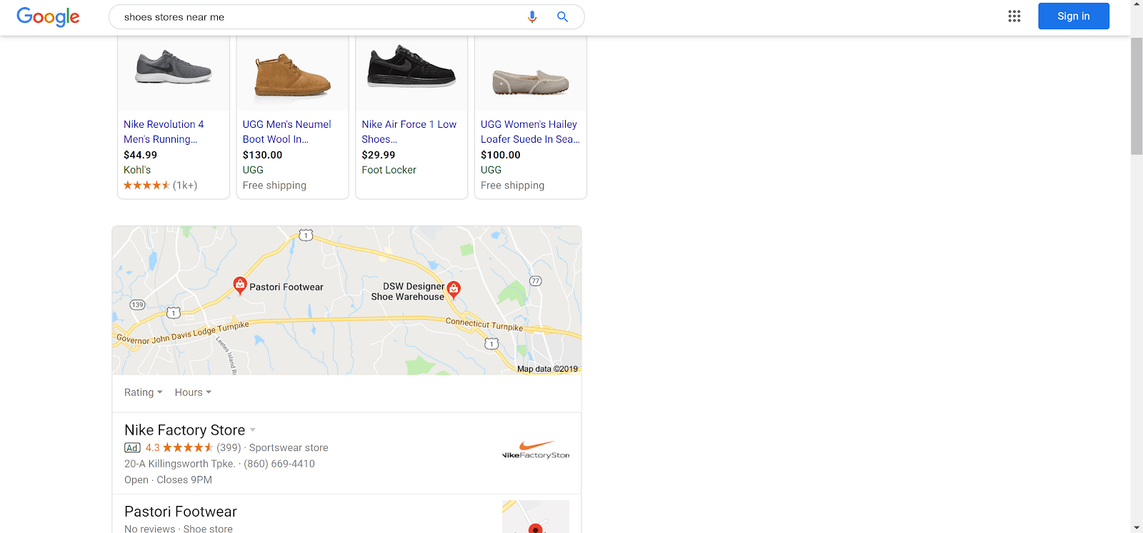Click the Nike Factory Store logo
This screenshot has height=533, width=1143.
click(x=536, y=450)
